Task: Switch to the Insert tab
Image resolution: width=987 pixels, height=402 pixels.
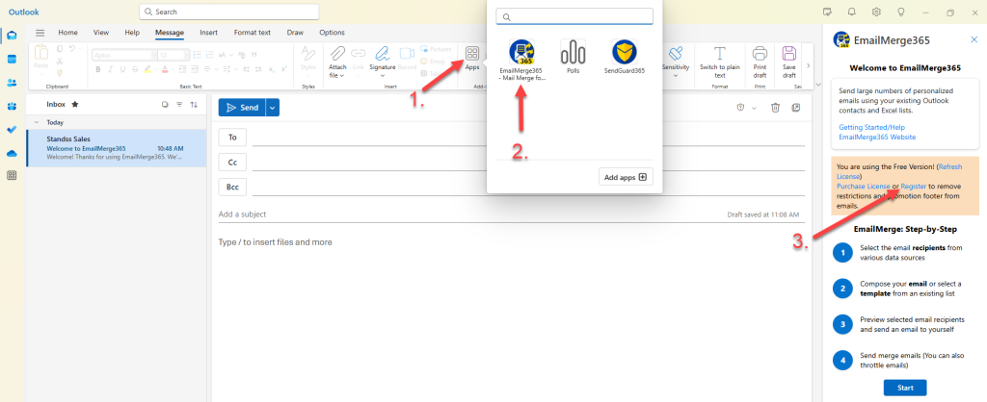Action: (208, 33)
